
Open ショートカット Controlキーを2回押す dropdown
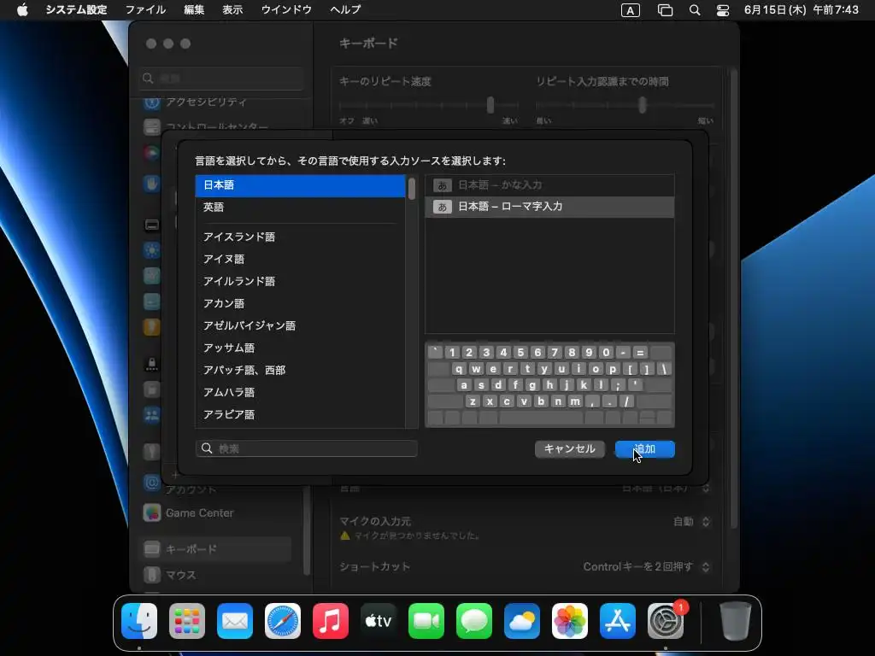click(x=646, y=567)
